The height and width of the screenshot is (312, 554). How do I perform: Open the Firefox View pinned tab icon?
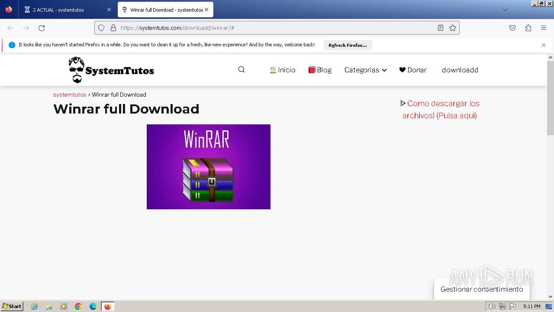9,10
